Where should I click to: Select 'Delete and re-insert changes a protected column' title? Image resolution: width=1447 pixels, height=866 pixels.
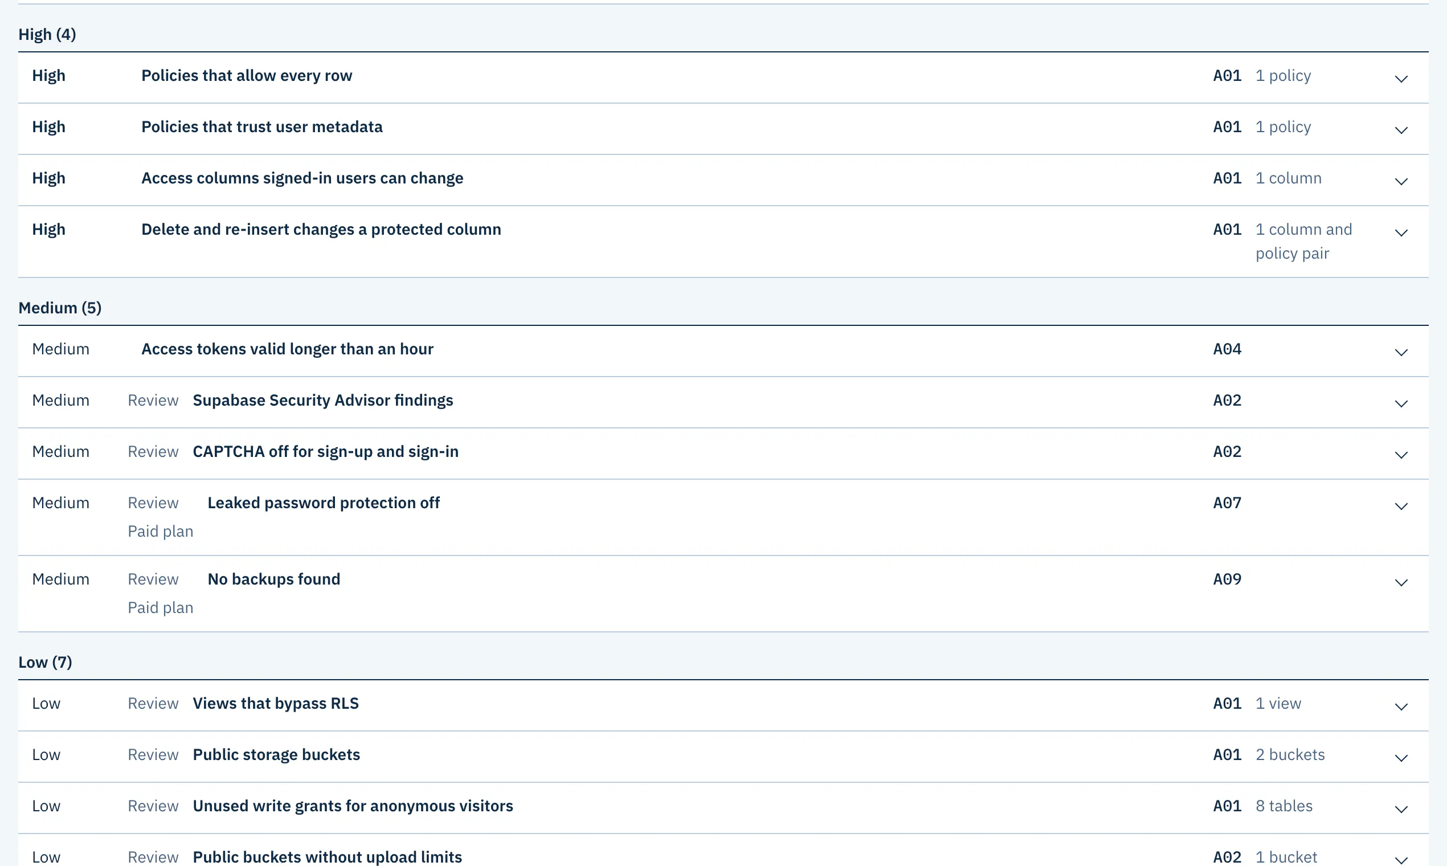(321, 230)
